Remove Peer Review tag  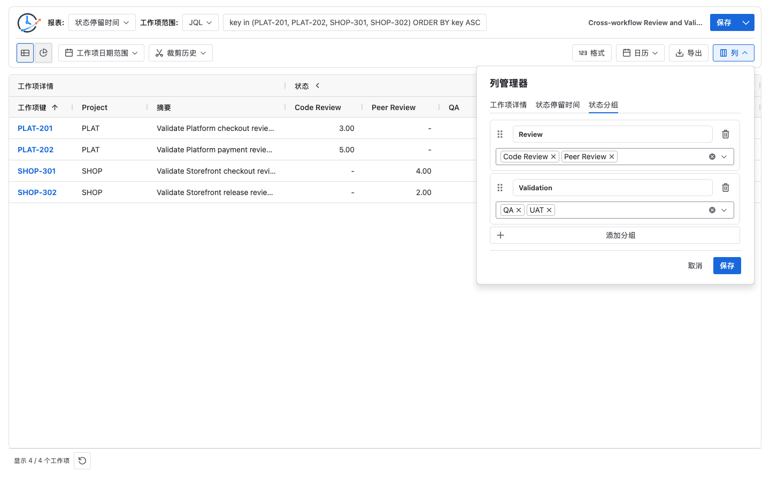pyautogui.click(x=612, y=157)
